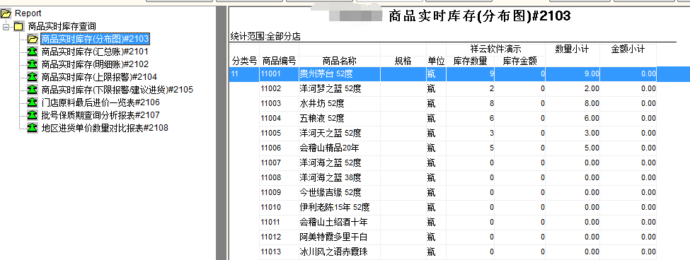
Task: Click quantity subtotal 6.00 cell
Action: click(573, 118)
